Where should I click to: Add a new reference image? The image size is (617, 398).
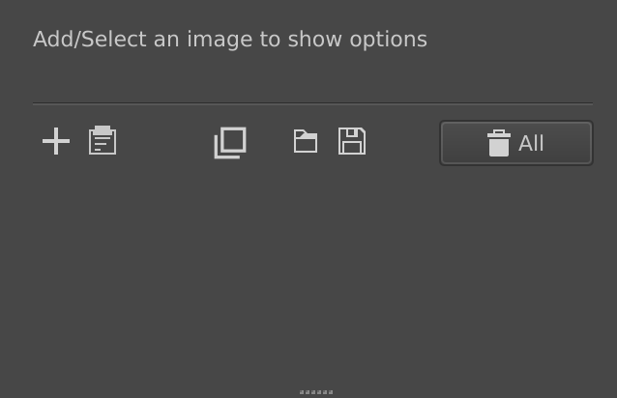(56, 141)
